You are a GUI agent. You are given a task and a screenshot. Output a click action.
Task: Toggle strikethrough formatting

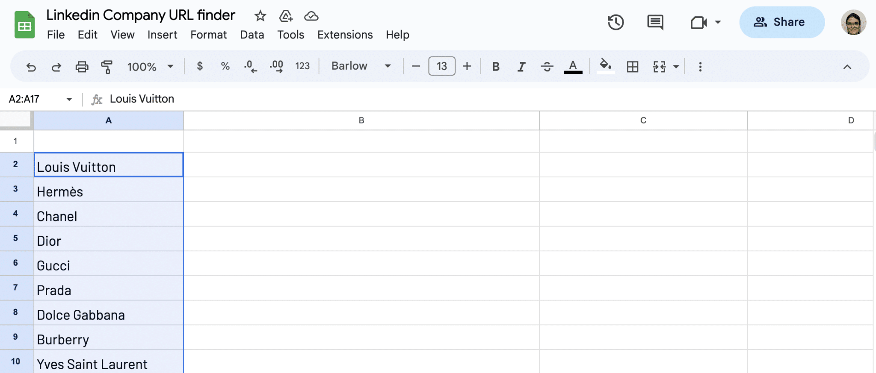[x=547, y=67]
